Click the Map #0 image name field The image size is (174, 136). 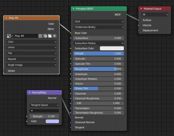(25, 36)
